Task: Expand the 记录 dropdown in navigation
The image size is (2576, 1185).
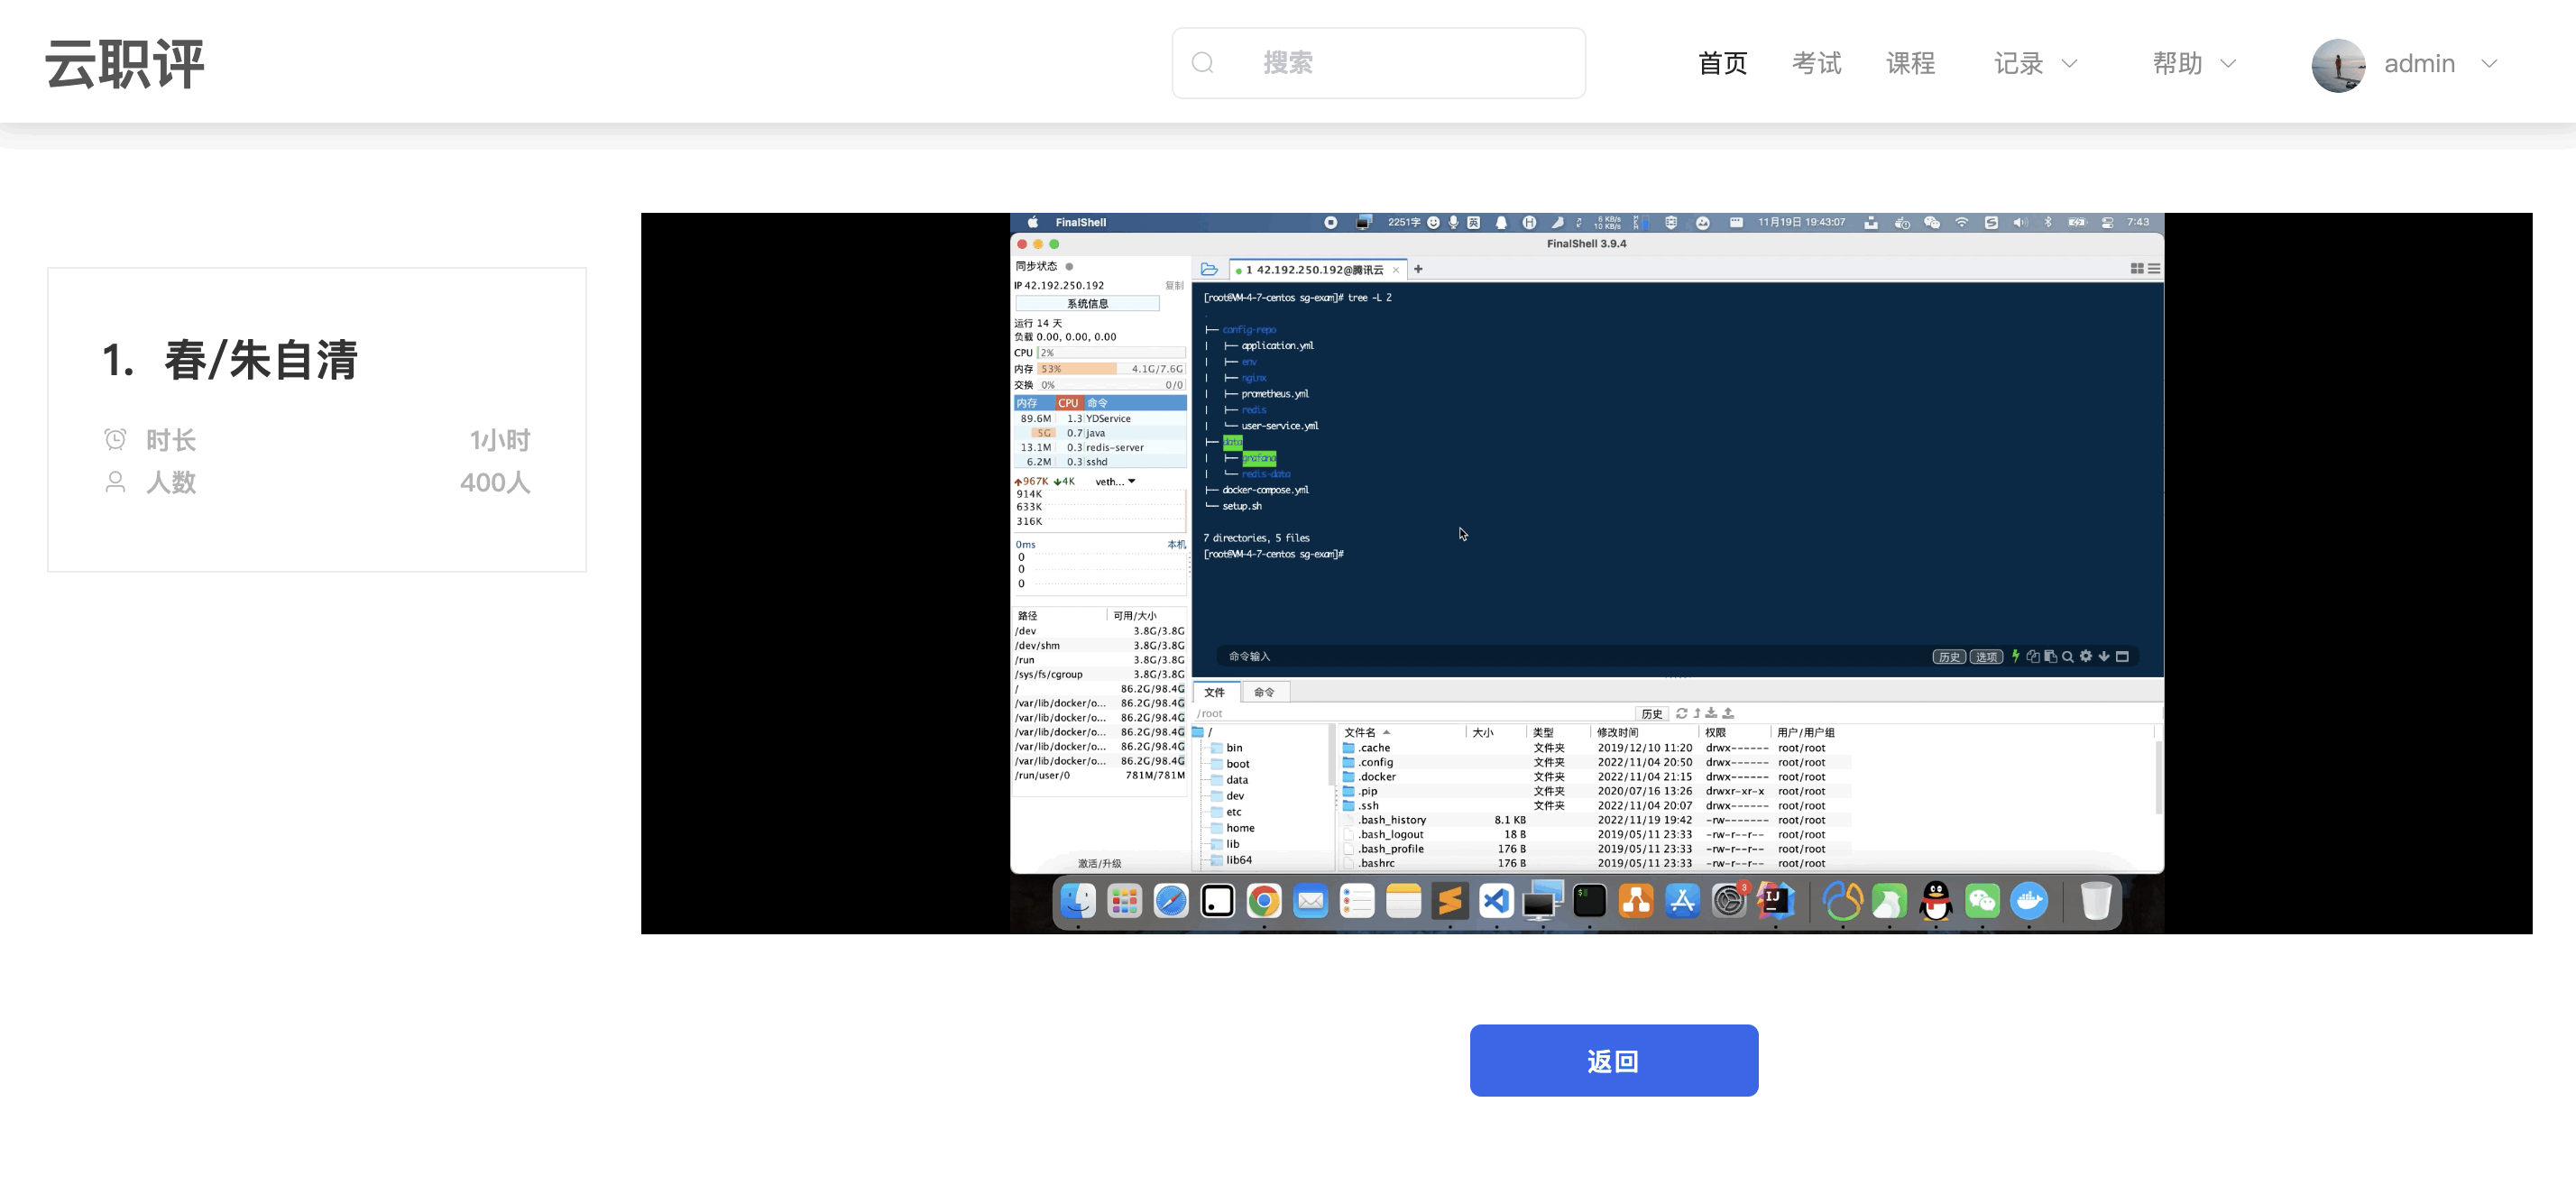Action: [2035, 63]
